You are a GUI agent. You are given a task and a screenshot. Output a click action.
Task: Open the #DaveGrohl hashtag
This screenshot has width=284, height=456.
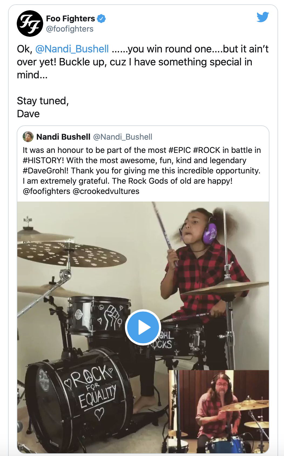(45, 171)
